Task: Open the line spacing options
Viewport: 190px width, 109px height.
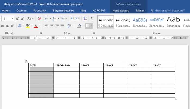Action: tap(70, 26)
